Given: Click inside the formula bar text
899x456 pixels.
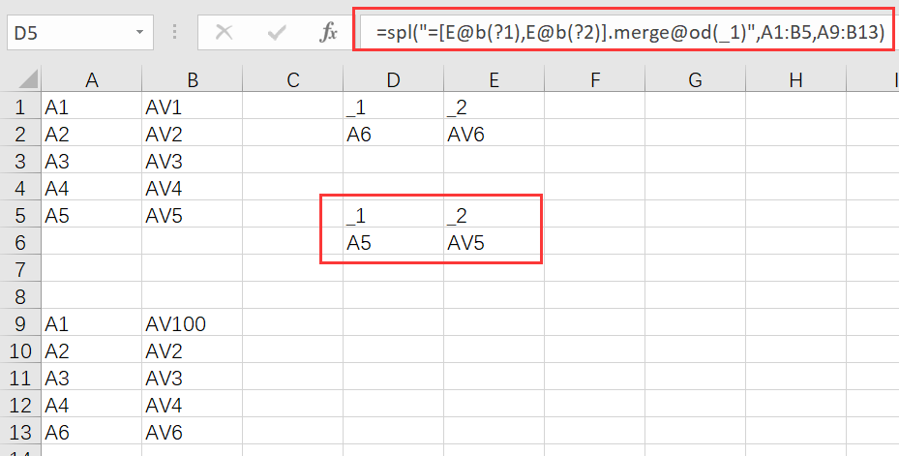Looking at the screenshot, I should coord(629,33).
